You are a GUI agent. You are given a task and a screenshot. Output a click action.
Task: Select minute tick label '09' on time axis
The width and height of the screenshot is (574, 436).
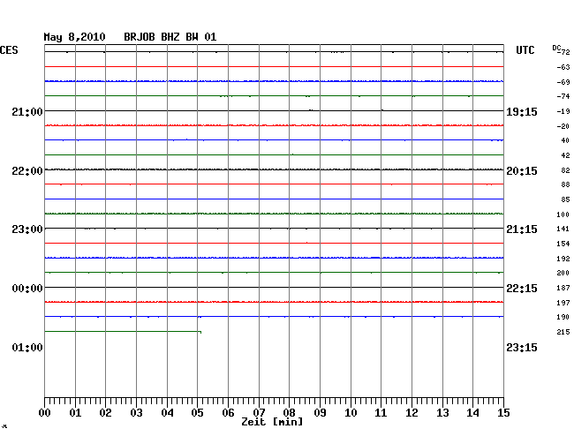tap(320, 413)
